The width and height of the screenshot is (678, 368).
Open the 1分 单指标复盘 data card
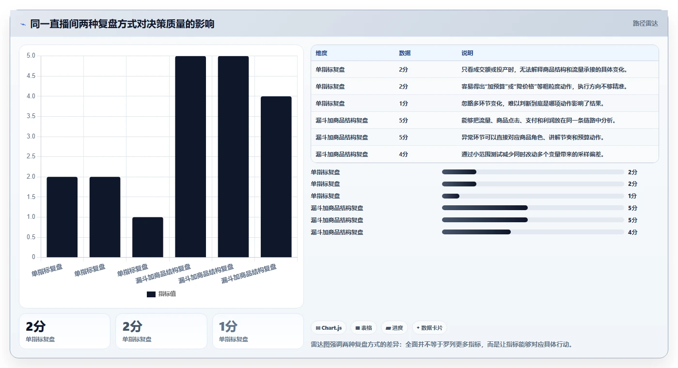258,331
